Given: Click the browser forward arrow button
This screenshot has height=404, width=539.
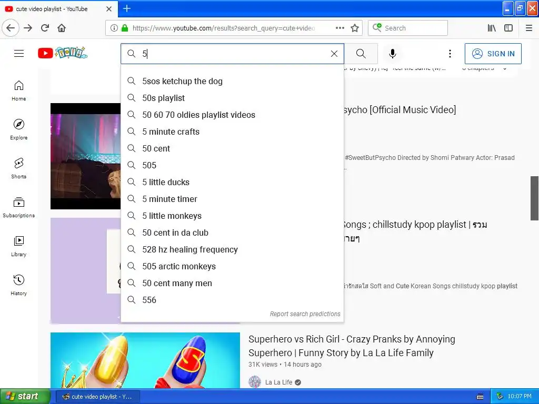Looking at the screenshot, I should 28,28.
